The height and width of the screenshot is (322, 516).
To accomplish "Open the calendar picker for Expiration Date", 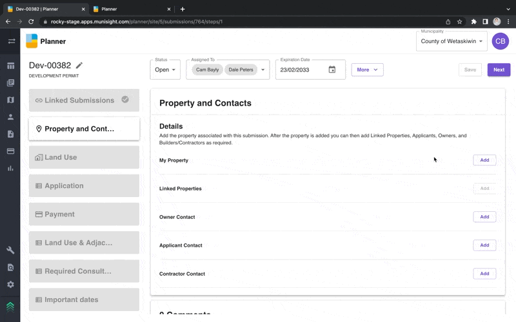I will pos(332,70).
